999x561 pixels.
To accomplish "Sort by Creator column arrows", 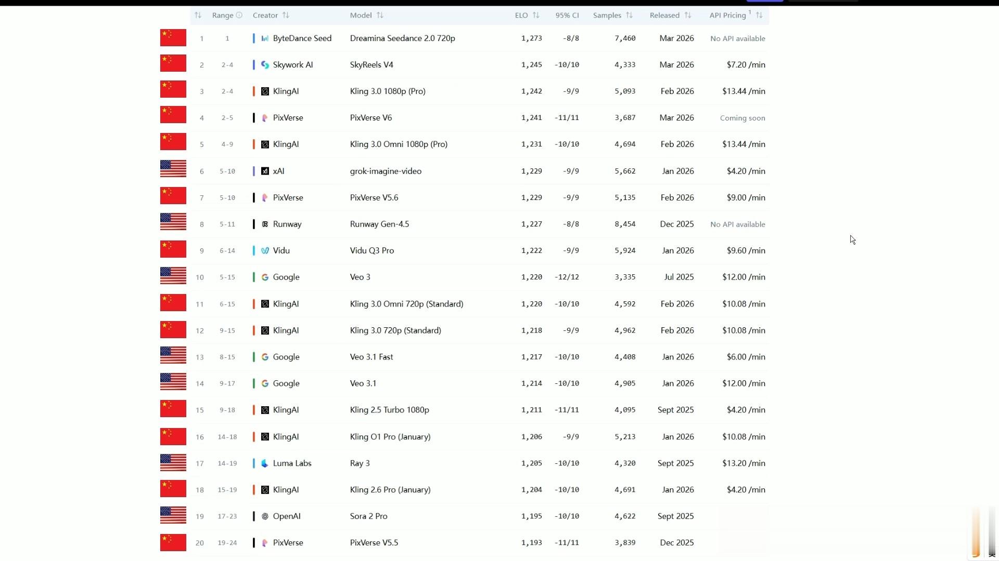I will click(286, 15).
